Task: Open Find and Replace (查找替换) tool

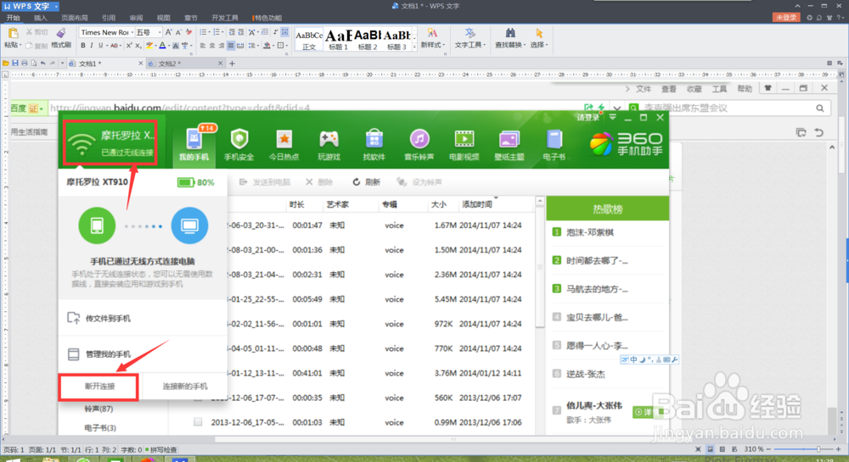Action: click(509, 38)
